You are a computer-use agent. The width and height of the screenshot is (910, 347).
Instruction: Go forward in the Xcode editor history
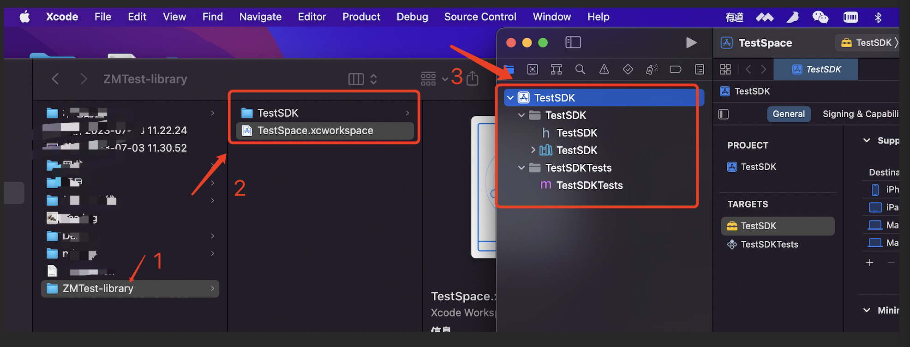point(764,70)
